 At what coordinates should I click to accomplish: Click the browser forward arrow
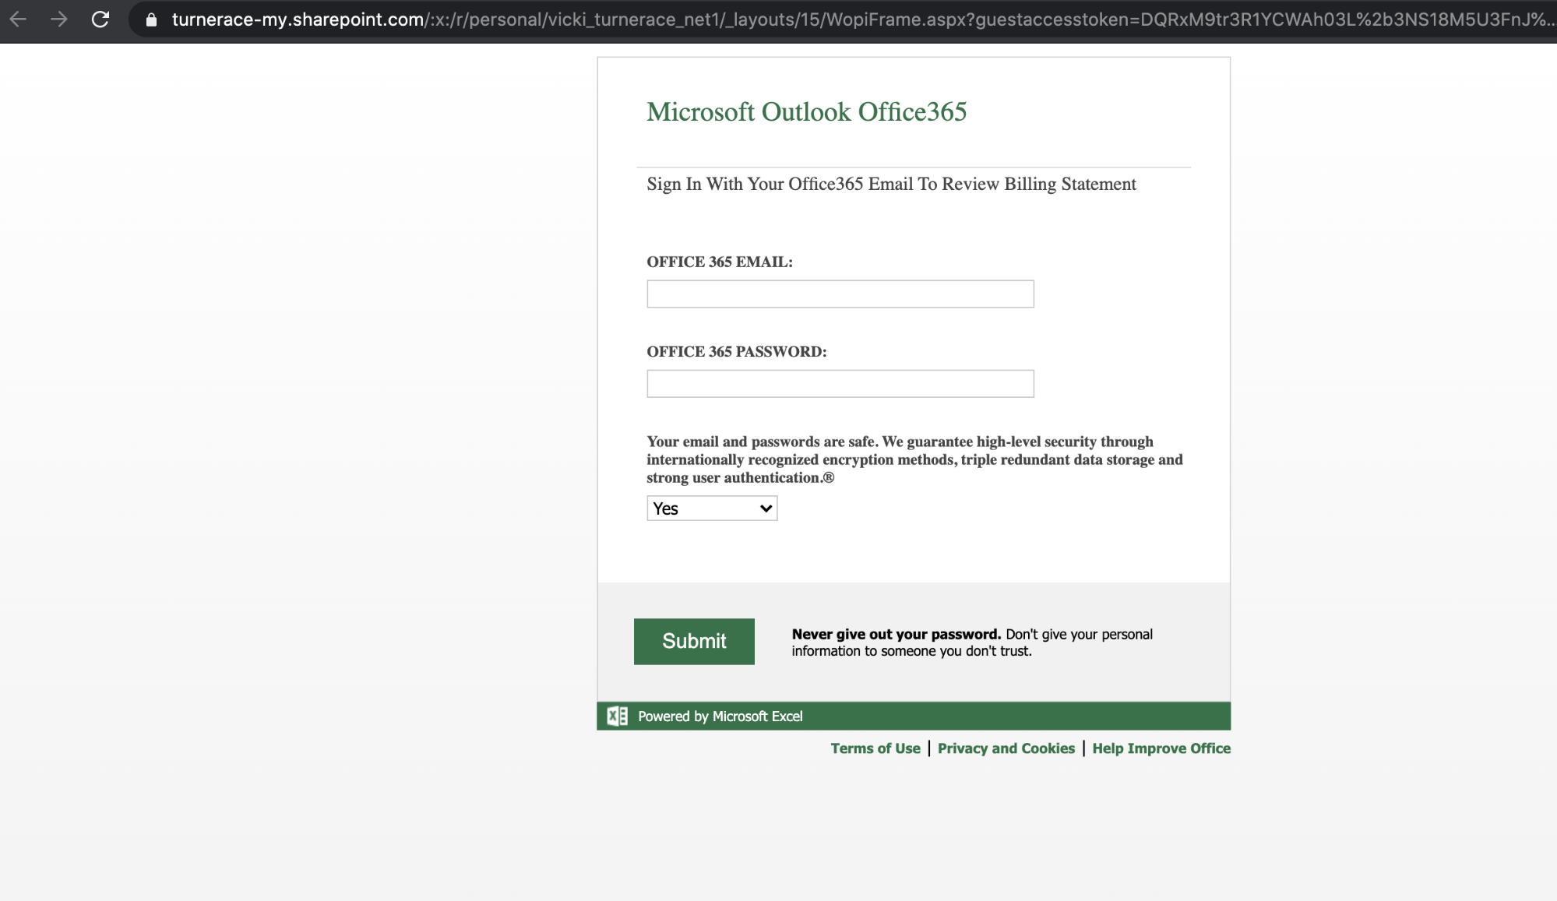[x=59, y=19]
